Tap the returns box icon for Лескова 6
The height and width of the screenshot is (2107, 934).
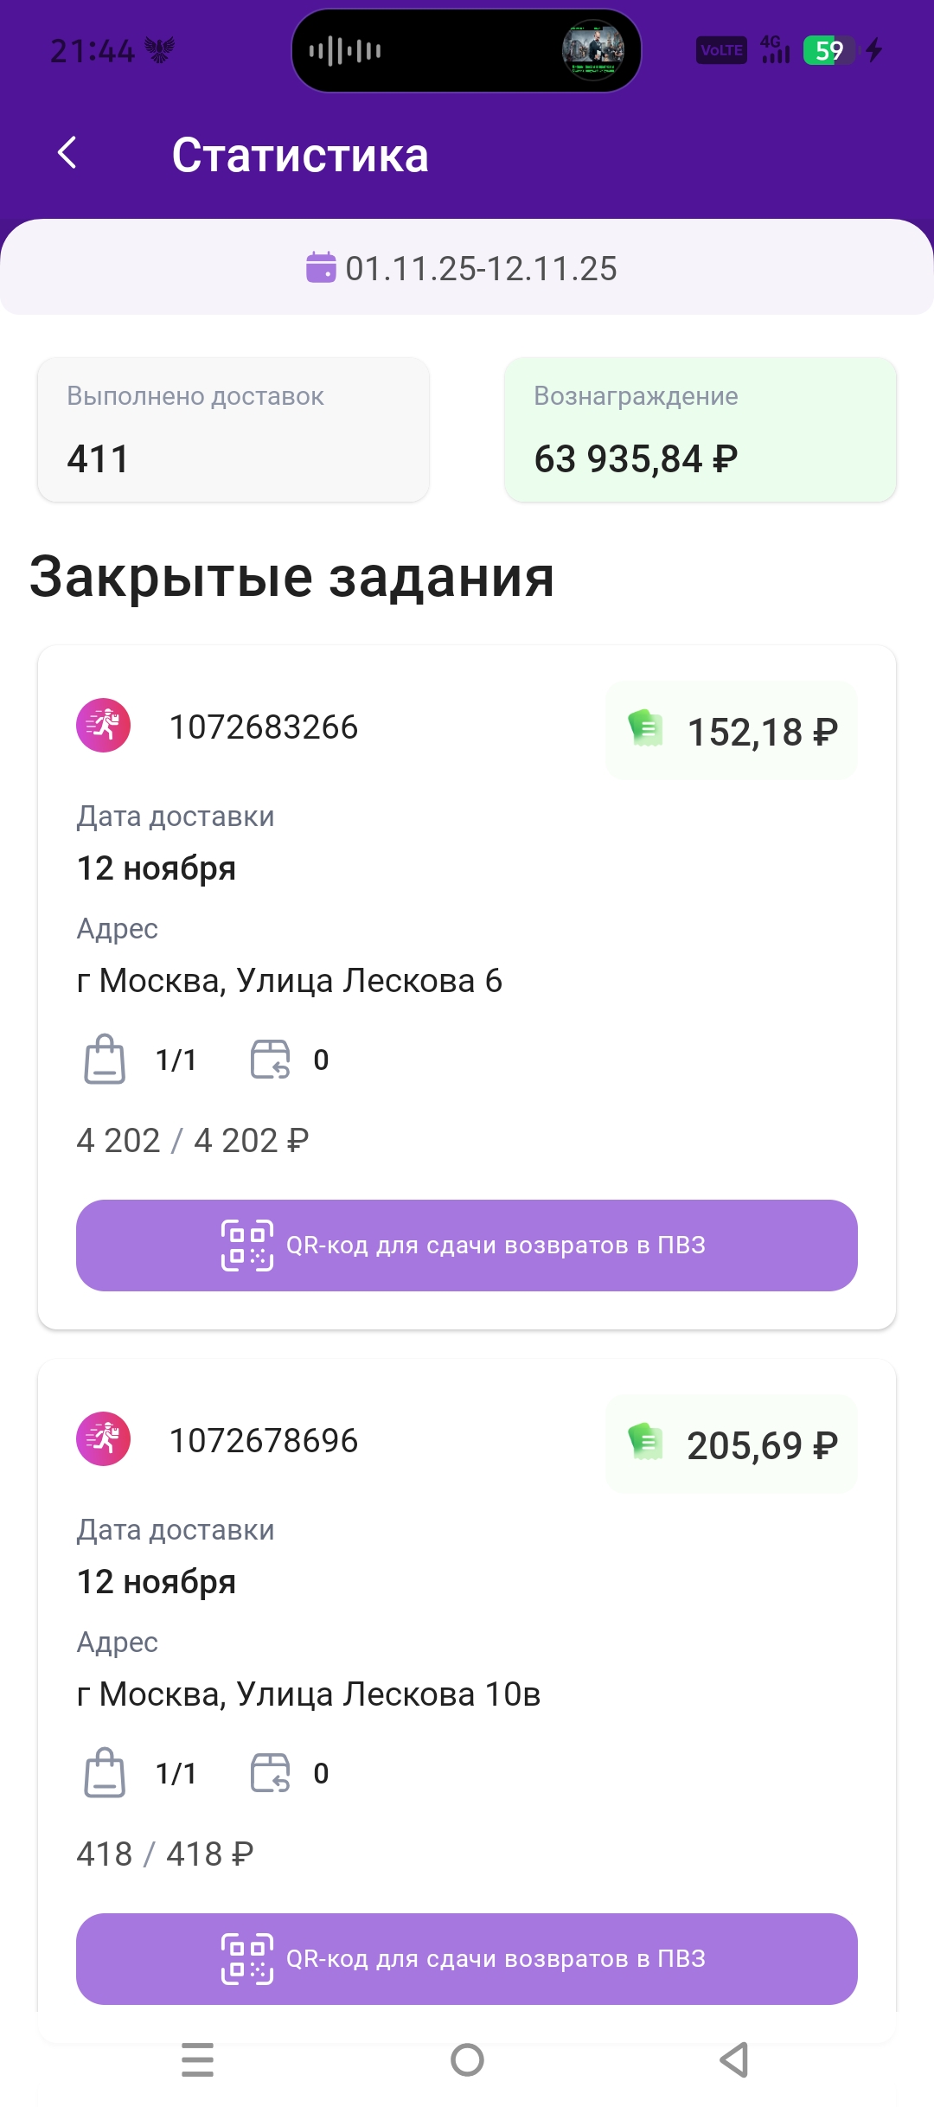pos(271,1059)
